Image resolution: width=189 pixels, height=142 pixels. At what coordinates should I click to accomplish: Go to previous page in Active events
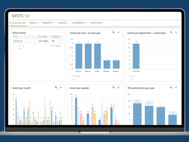click(16, 46)
